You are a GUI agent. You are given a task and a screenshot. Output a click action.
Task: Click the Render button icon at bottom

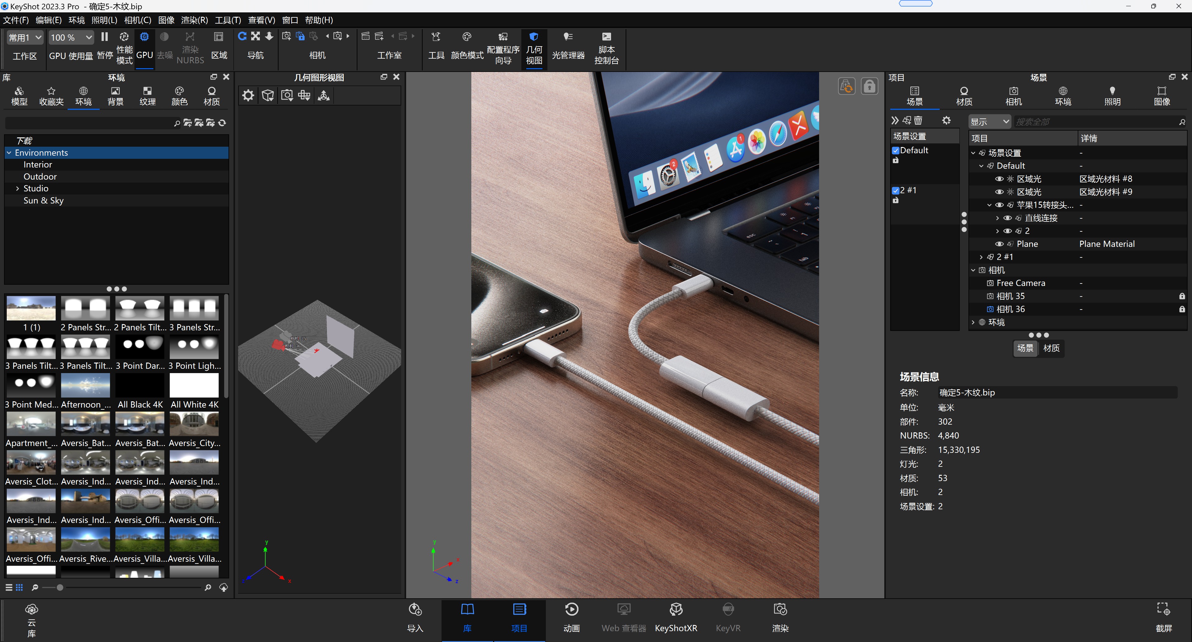pos(780,610)
